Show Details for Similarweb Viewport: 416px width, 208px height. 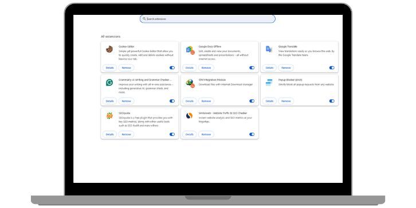pos(190,134)
